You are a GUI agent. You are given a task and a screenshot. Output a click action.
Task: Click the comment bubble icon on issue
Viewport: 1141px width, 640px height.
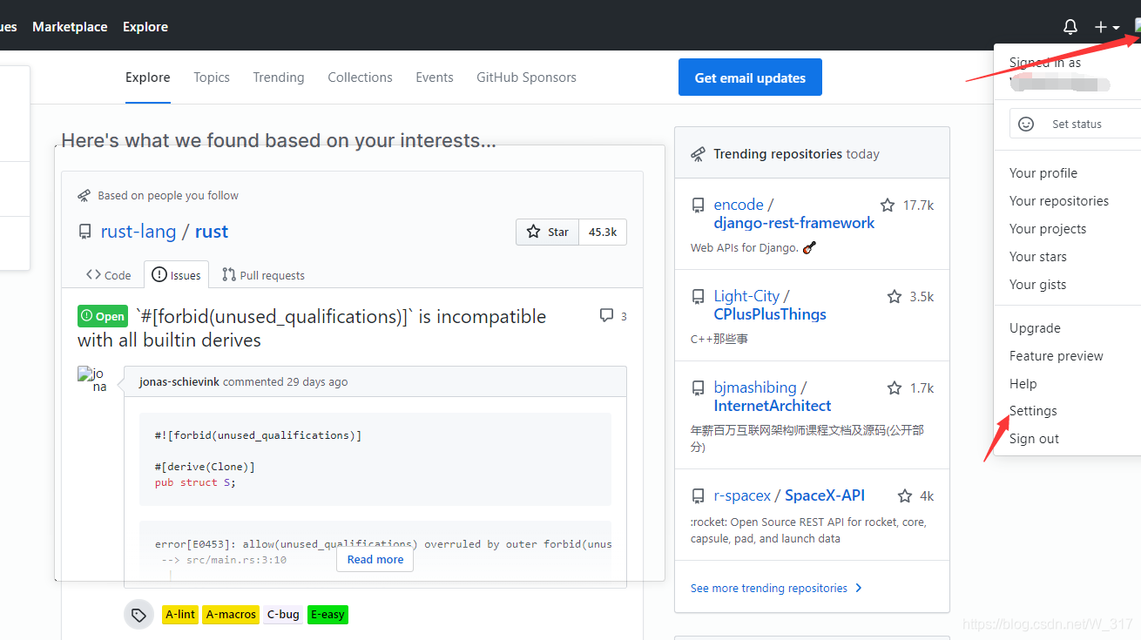[607, 315]
